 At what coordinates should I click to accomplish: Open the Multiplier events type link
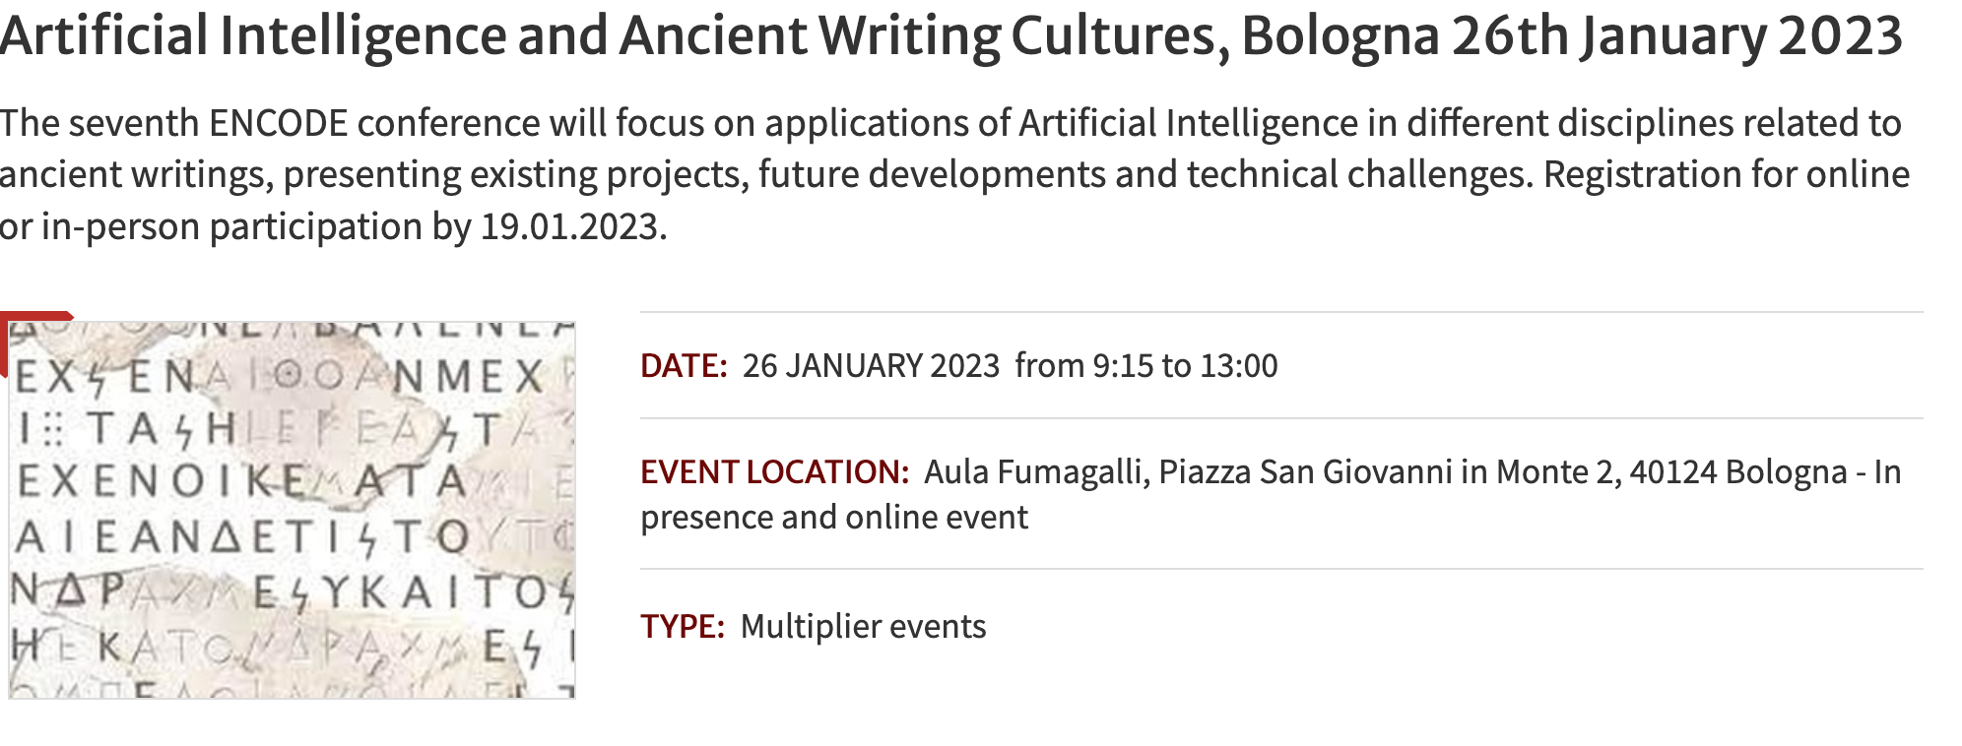863,626
